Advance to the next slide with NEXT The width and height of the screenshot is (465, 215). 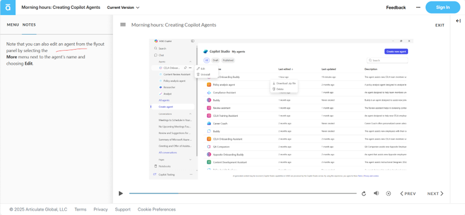point(435,194)
